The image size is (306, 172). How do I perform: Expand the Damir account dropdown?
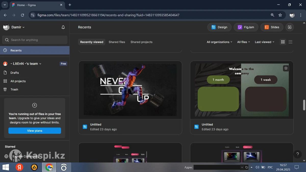coord(24,27)
